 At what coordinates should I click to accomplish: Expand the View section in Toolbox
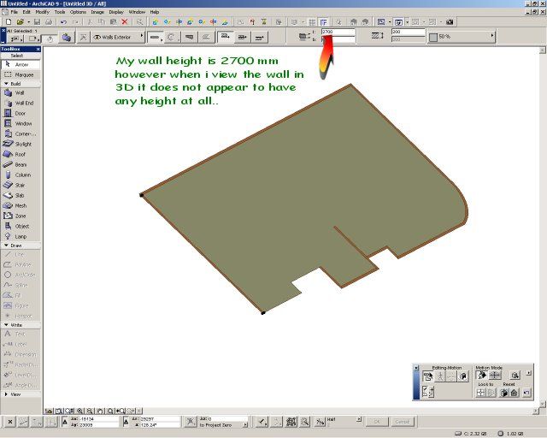click(x=6, y=394)
